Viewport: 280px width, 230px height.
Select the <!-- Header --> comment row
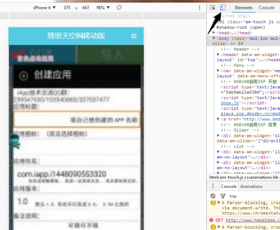point(240,49)
